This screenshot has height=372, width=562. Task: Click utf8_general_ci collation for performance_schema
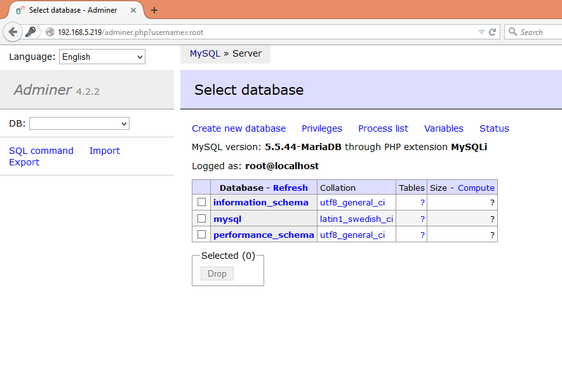tap(352, 235)
